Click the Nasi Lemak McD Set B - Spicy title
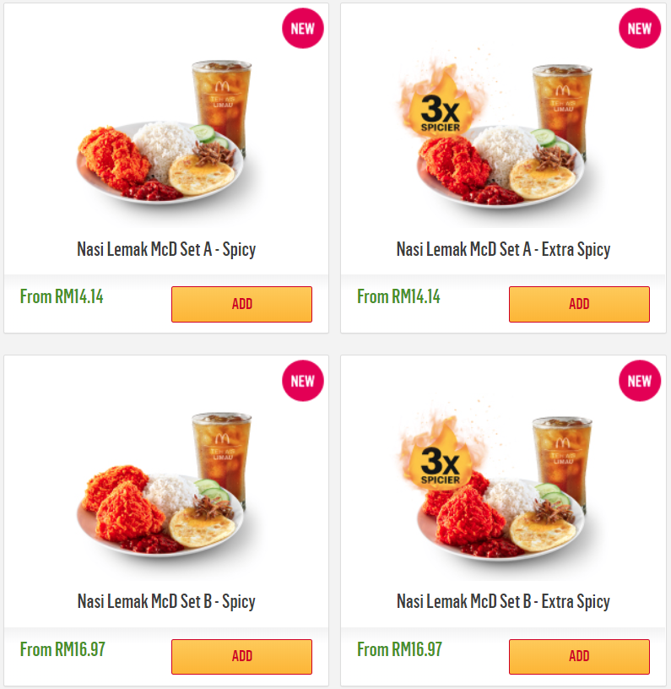671x689 pixels. 166,601
